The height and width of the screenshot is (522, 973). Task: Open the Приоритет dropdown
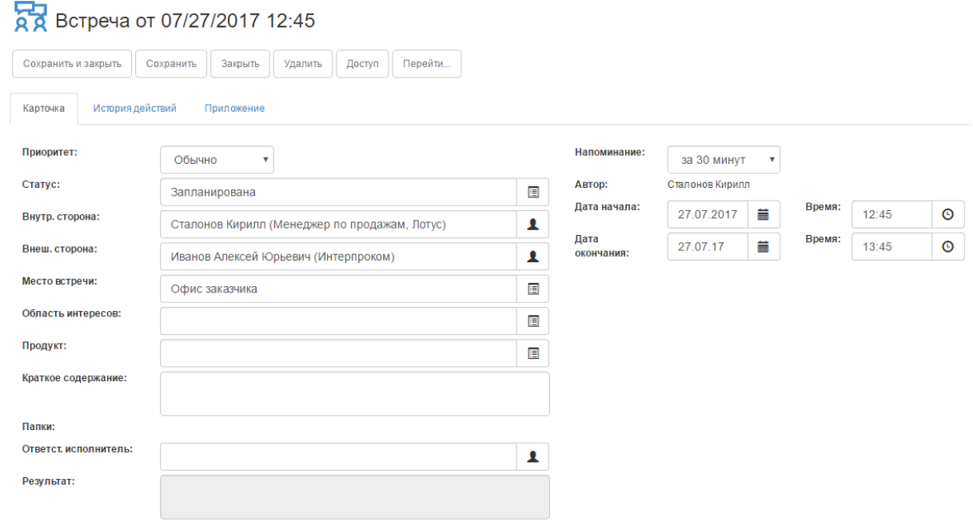click(x=217, y=159)
